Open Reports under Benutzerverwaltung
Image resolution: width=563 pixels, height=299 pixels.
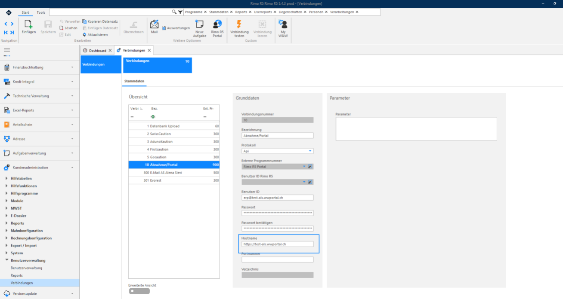(x=17, y=275)
